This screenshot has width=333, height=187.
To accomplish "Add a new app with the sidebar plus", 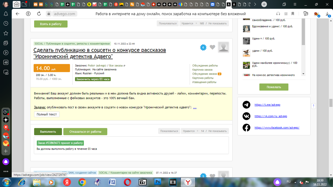I will (x=6, y=151).
